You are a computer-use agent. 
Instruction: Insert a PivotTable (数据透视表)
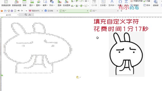(x=6, y=3)
